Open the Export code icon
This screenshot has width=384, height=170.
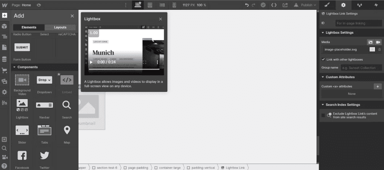274,5
